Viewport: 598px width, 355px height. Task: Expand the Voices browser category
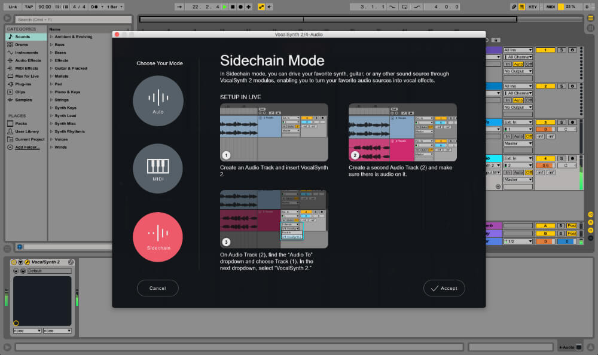click(62, 139)
